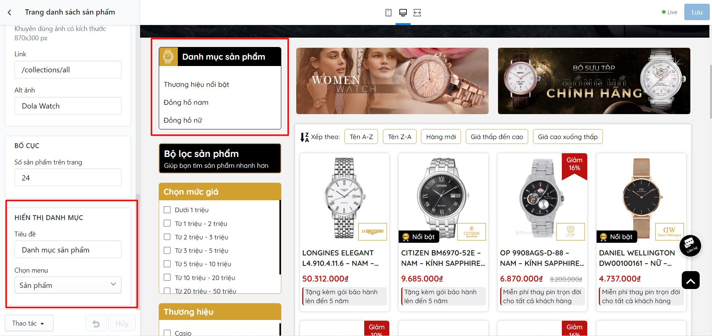
Task: Sort by Giá cao xuống thấp
Action: tap(568, 137)
